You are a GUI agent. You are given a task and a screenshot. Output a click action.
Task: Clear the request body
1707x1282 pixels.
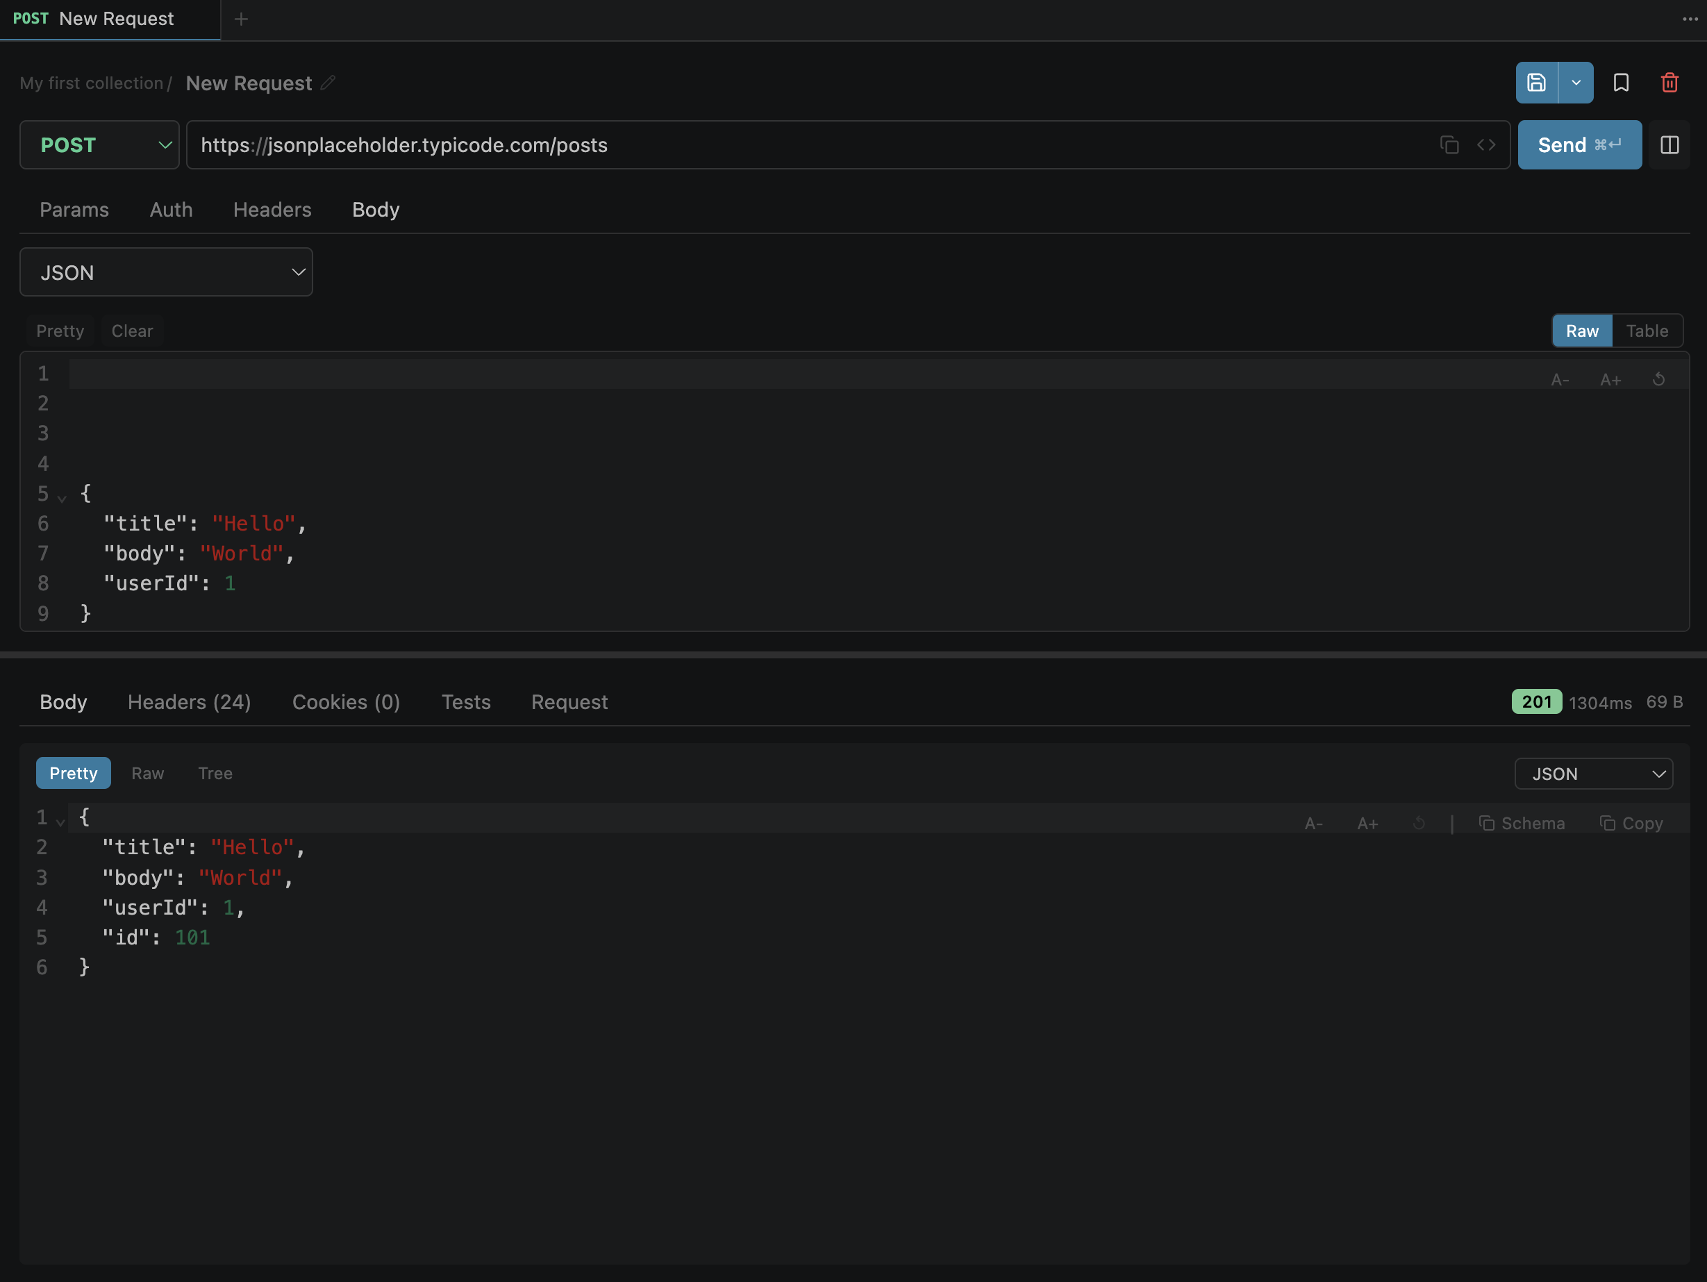pyautogui.click(x=132, y=331)
